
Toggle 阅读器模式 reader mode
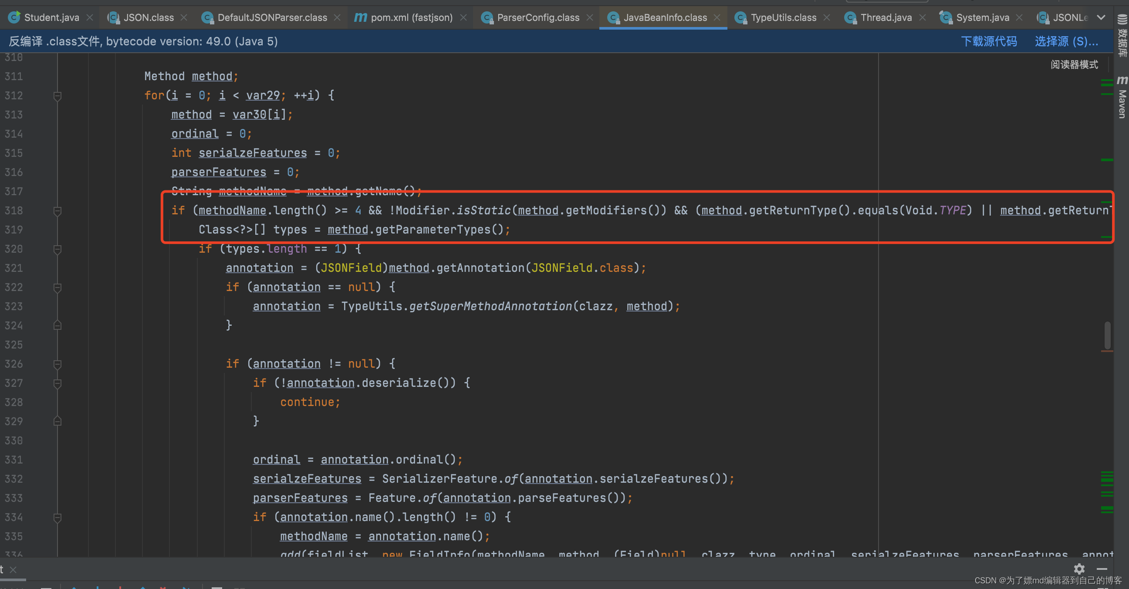(x=1074, y=64)
